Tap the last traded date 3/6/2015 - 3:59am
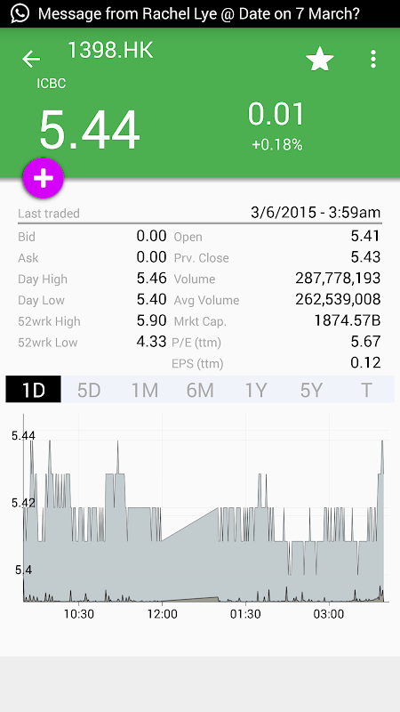Viewport: 400px width, 712px height. (x=316, y=213)
